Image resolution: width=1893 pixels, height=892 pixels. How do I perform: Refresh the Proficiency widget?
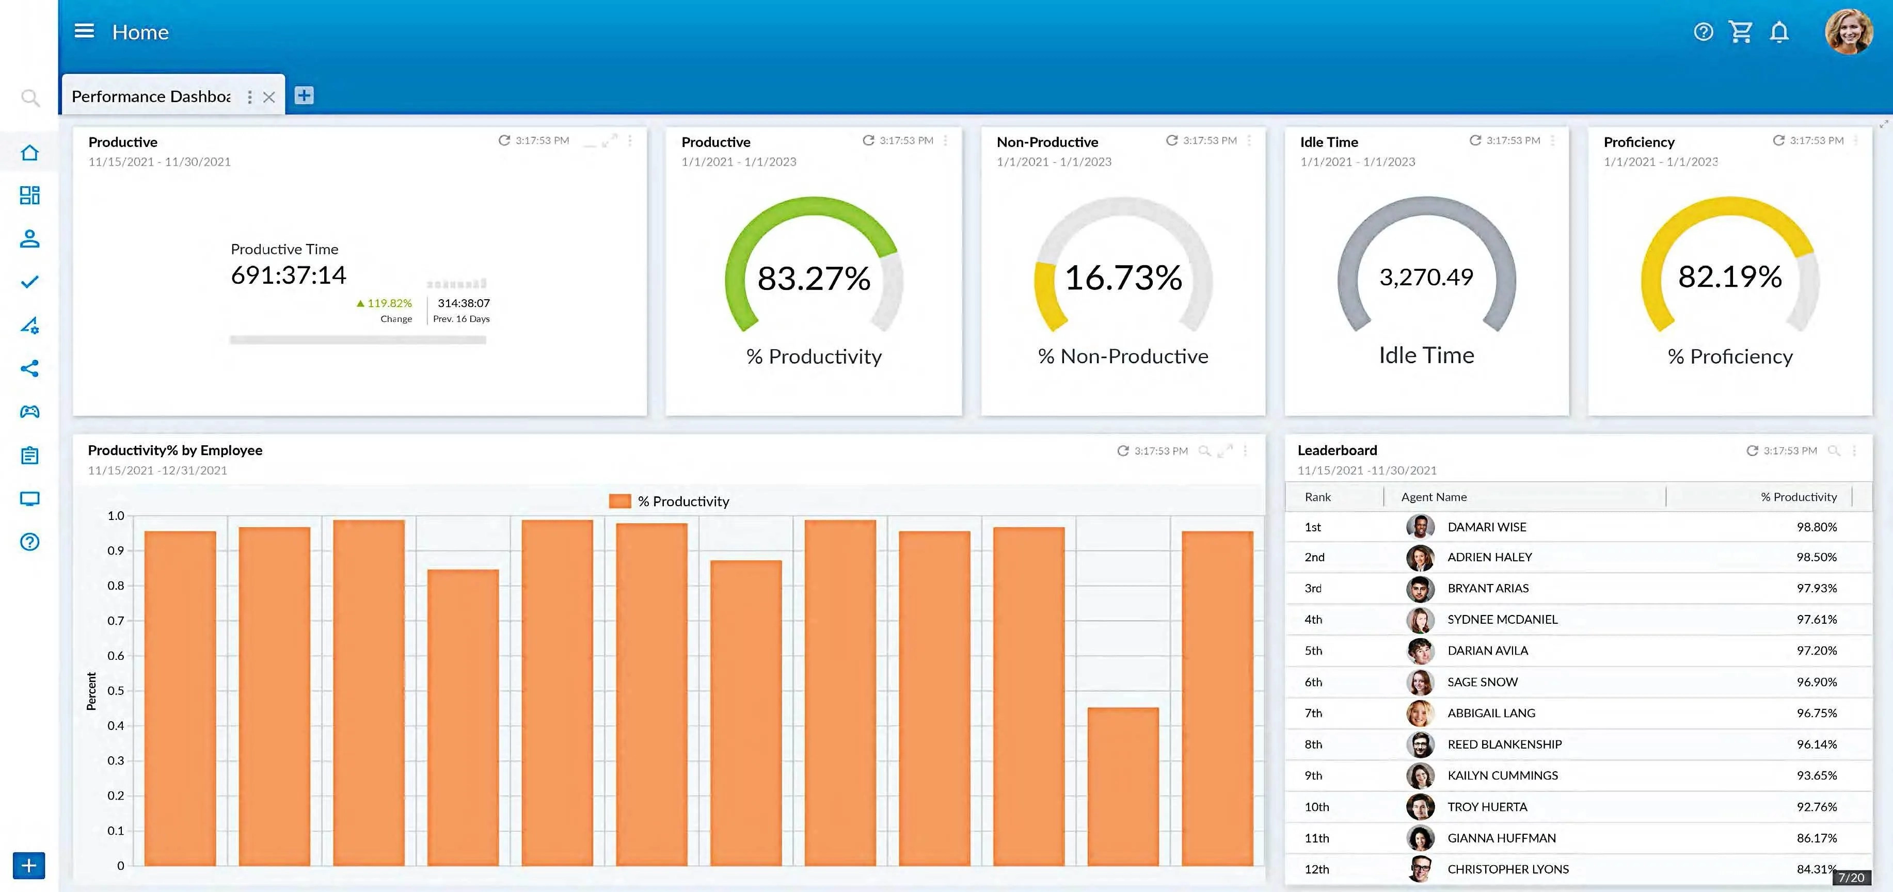(x=1779, y=139)
